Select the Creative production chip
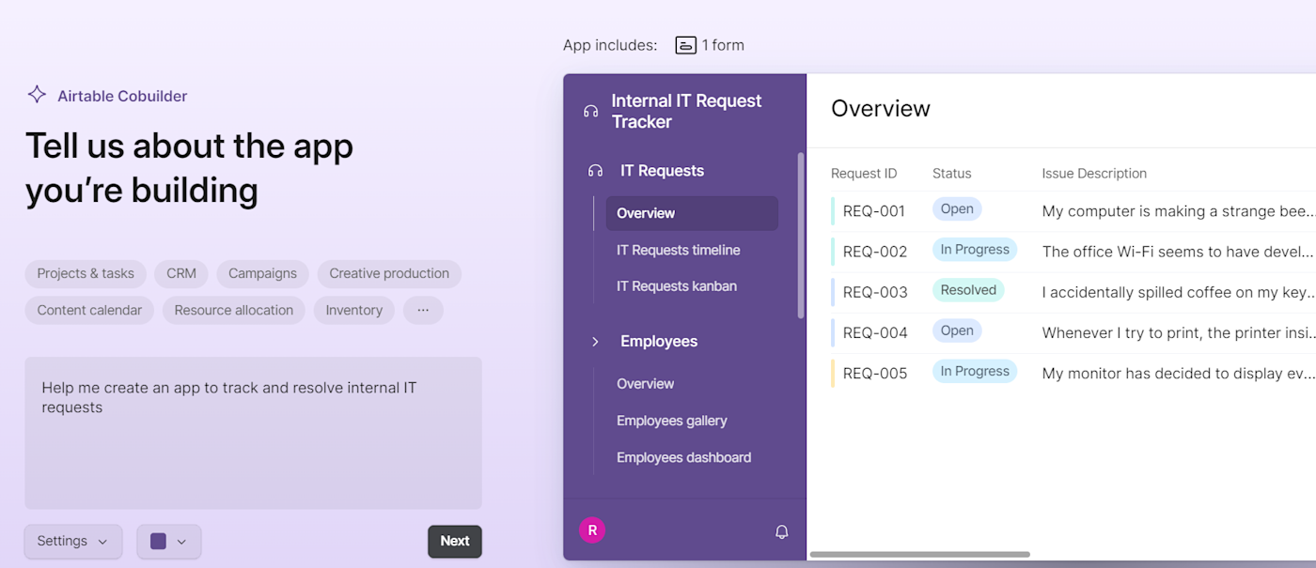Image resolution: width=1316 pixels, height=568 pixels. 389,273
